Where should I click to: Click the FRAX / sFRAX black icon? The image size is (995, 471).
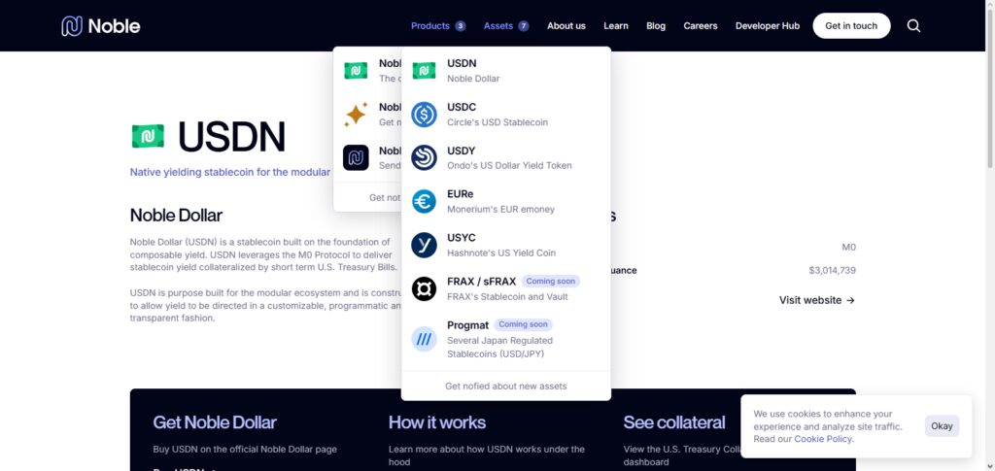(424, 288)
